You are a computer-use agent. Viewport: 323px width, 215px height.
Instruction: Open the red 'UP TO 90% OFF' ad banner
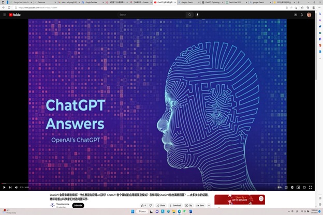240,199
